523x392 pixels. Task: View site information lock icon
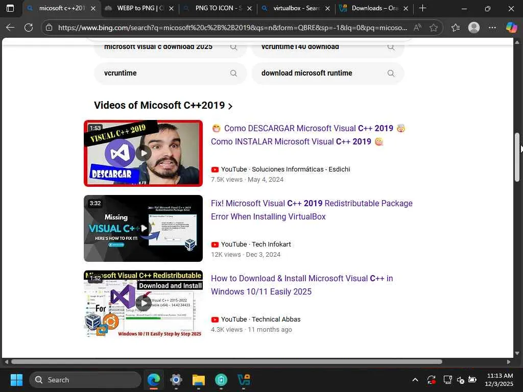[49, 28]
